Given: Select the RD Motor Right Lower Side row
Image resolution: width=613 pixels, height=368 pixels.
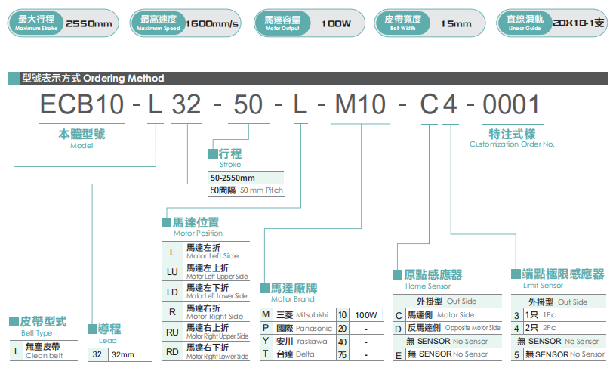Looking at the screenshot, I should 206,351.
